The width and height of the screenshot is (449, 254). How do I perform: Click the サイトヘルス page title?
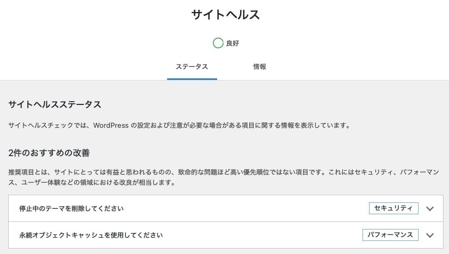[x=225, y=15]
